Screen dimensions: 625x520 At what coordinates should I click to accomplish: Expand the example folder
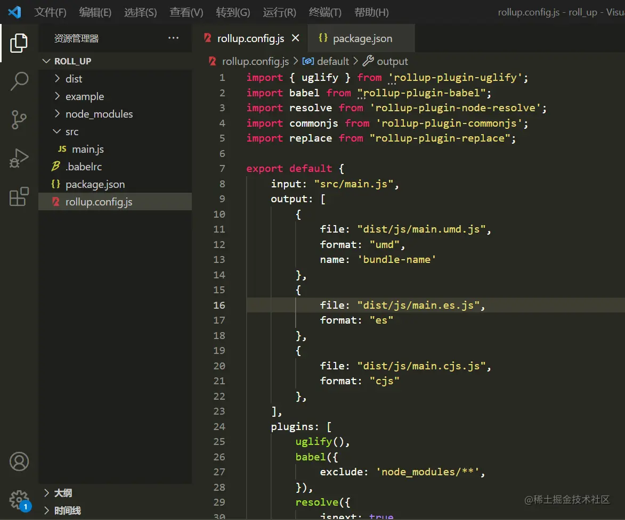[x=57, y=96]
